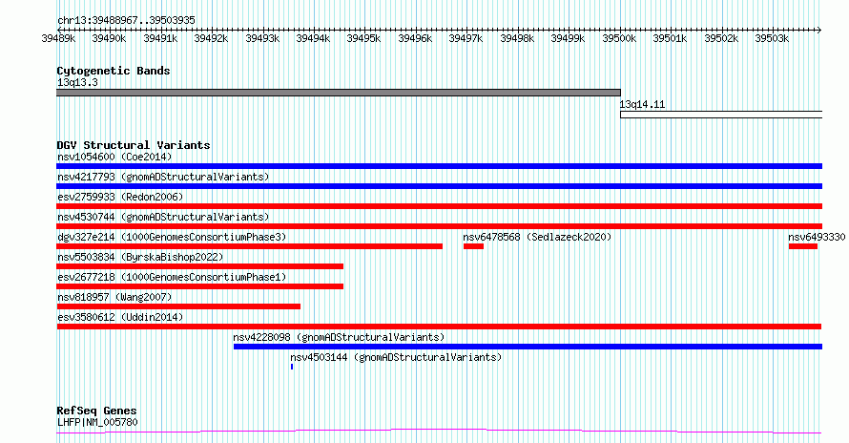This screenshot has width=849, height=443.
Task: Select the red esv3580612 variant bar
Action: (x=439, y=327)
